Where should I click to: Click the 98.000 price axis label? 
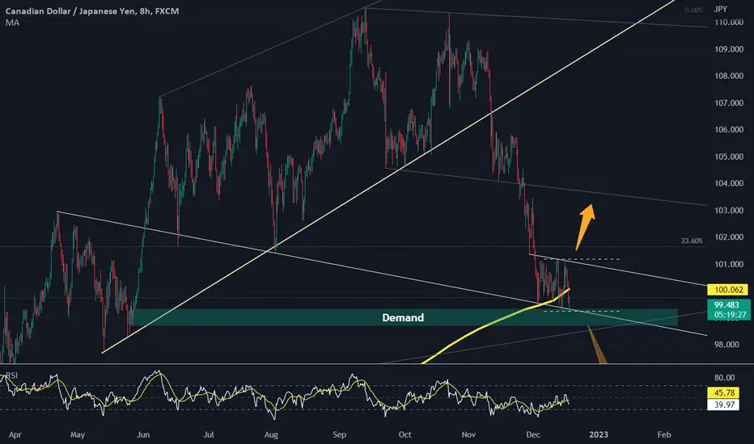coord(726,344)
